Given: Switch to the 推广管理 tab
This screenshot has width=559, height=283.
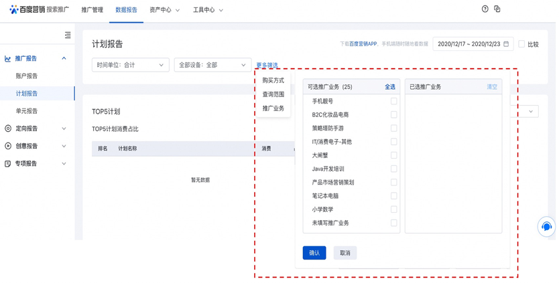Looking at the screenshot, I should pyautogui.click(x=92, y=10).
